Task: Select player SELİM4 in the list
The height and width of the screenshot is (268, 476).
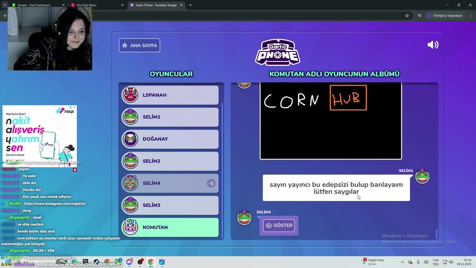Action: pos(170,183)
